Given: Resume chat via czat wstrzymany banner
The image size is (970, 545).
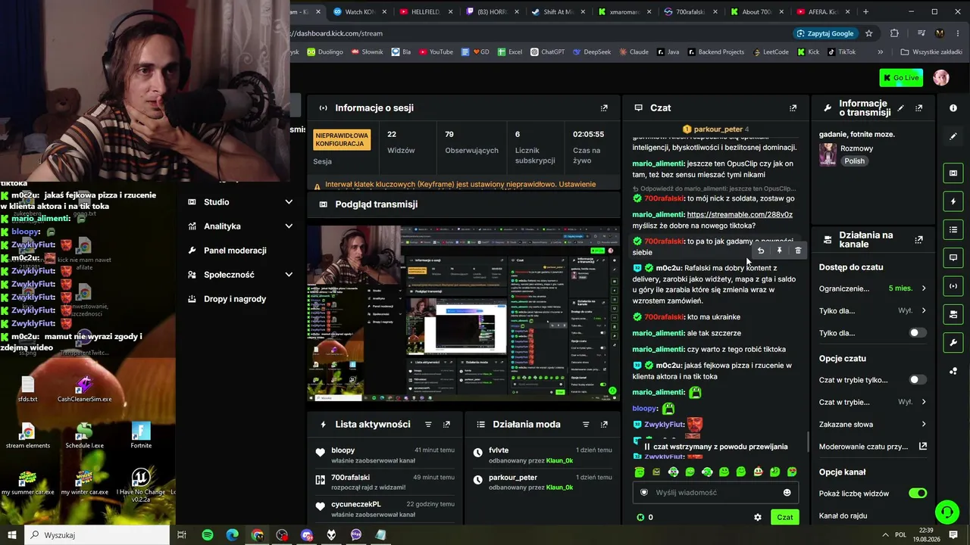Looking at the screenshot, I should click(x=716, y=447).
